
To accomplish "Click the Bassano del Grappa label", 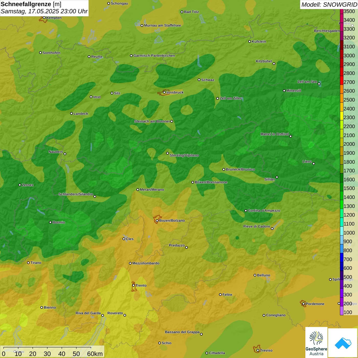I will point(182,332).
